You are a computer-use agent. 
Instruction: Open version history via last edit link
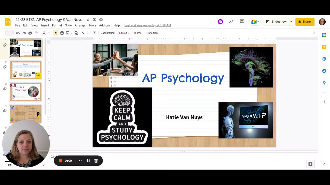tap(148, 25)
